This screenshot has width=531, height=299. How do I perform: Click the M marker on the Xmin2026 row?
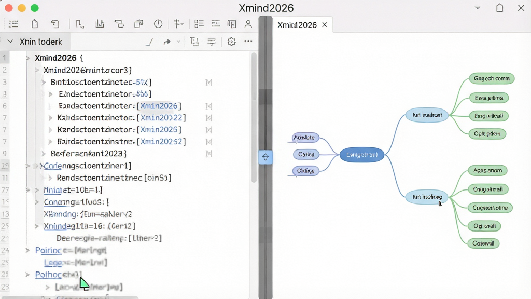coord(209,106)
